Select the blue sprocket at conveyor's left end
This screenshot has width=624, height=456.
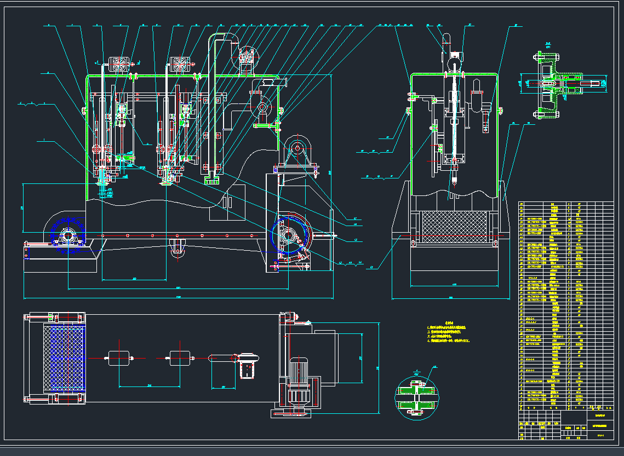[x=67, y=236]
